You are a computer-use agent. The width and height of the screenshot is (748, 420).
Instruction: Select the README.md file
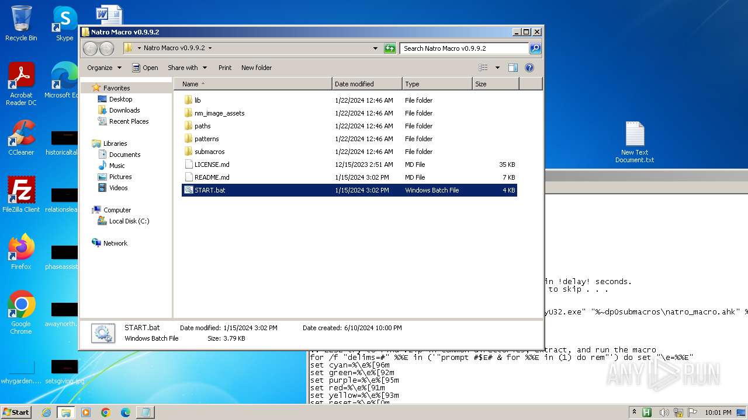349,177
